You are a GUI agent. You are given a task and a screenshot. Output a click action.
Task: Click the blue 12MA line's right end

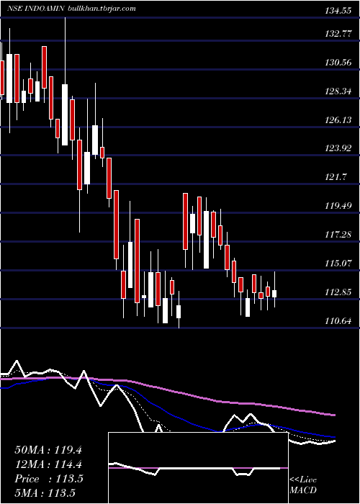coord(334,437)
